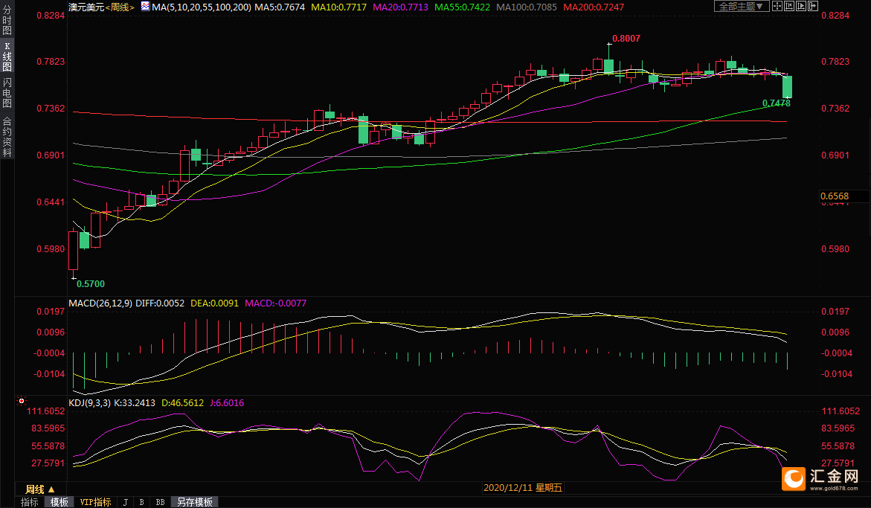
Task: Click the jump-to-chart-start axis icon
Action: point(788,7)
